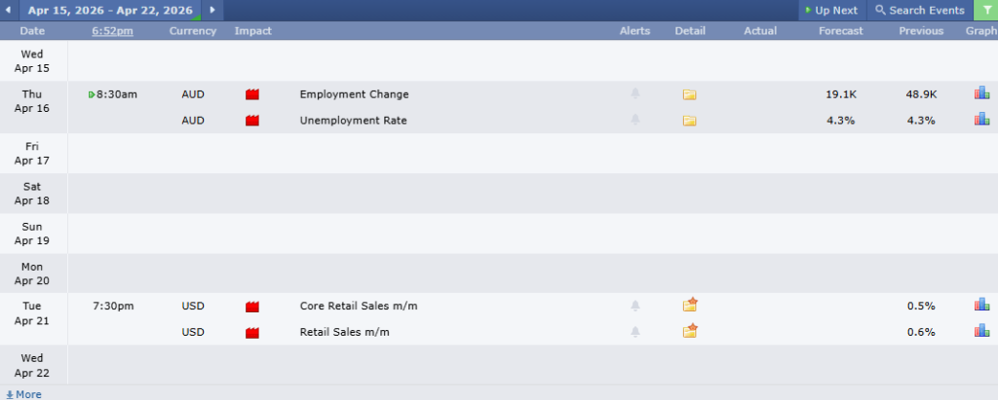Click the 8:30am event time
This screenshot has height=400, width=998.
117,94
